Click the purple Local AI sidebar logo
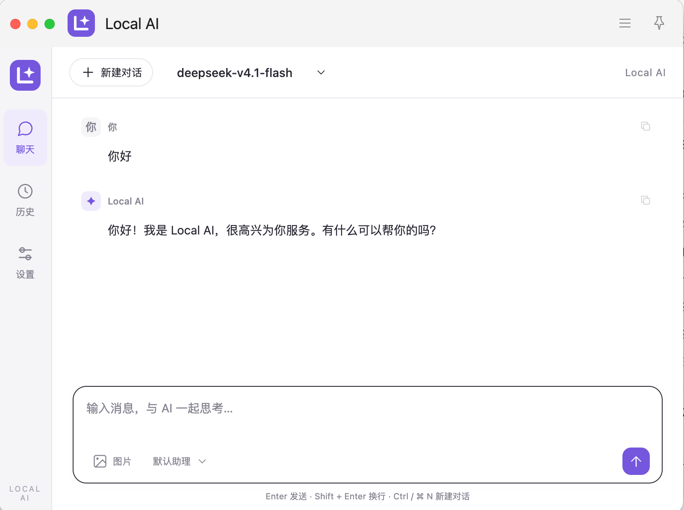This screenshot has height=510, width=684. [x=25, y=75]
